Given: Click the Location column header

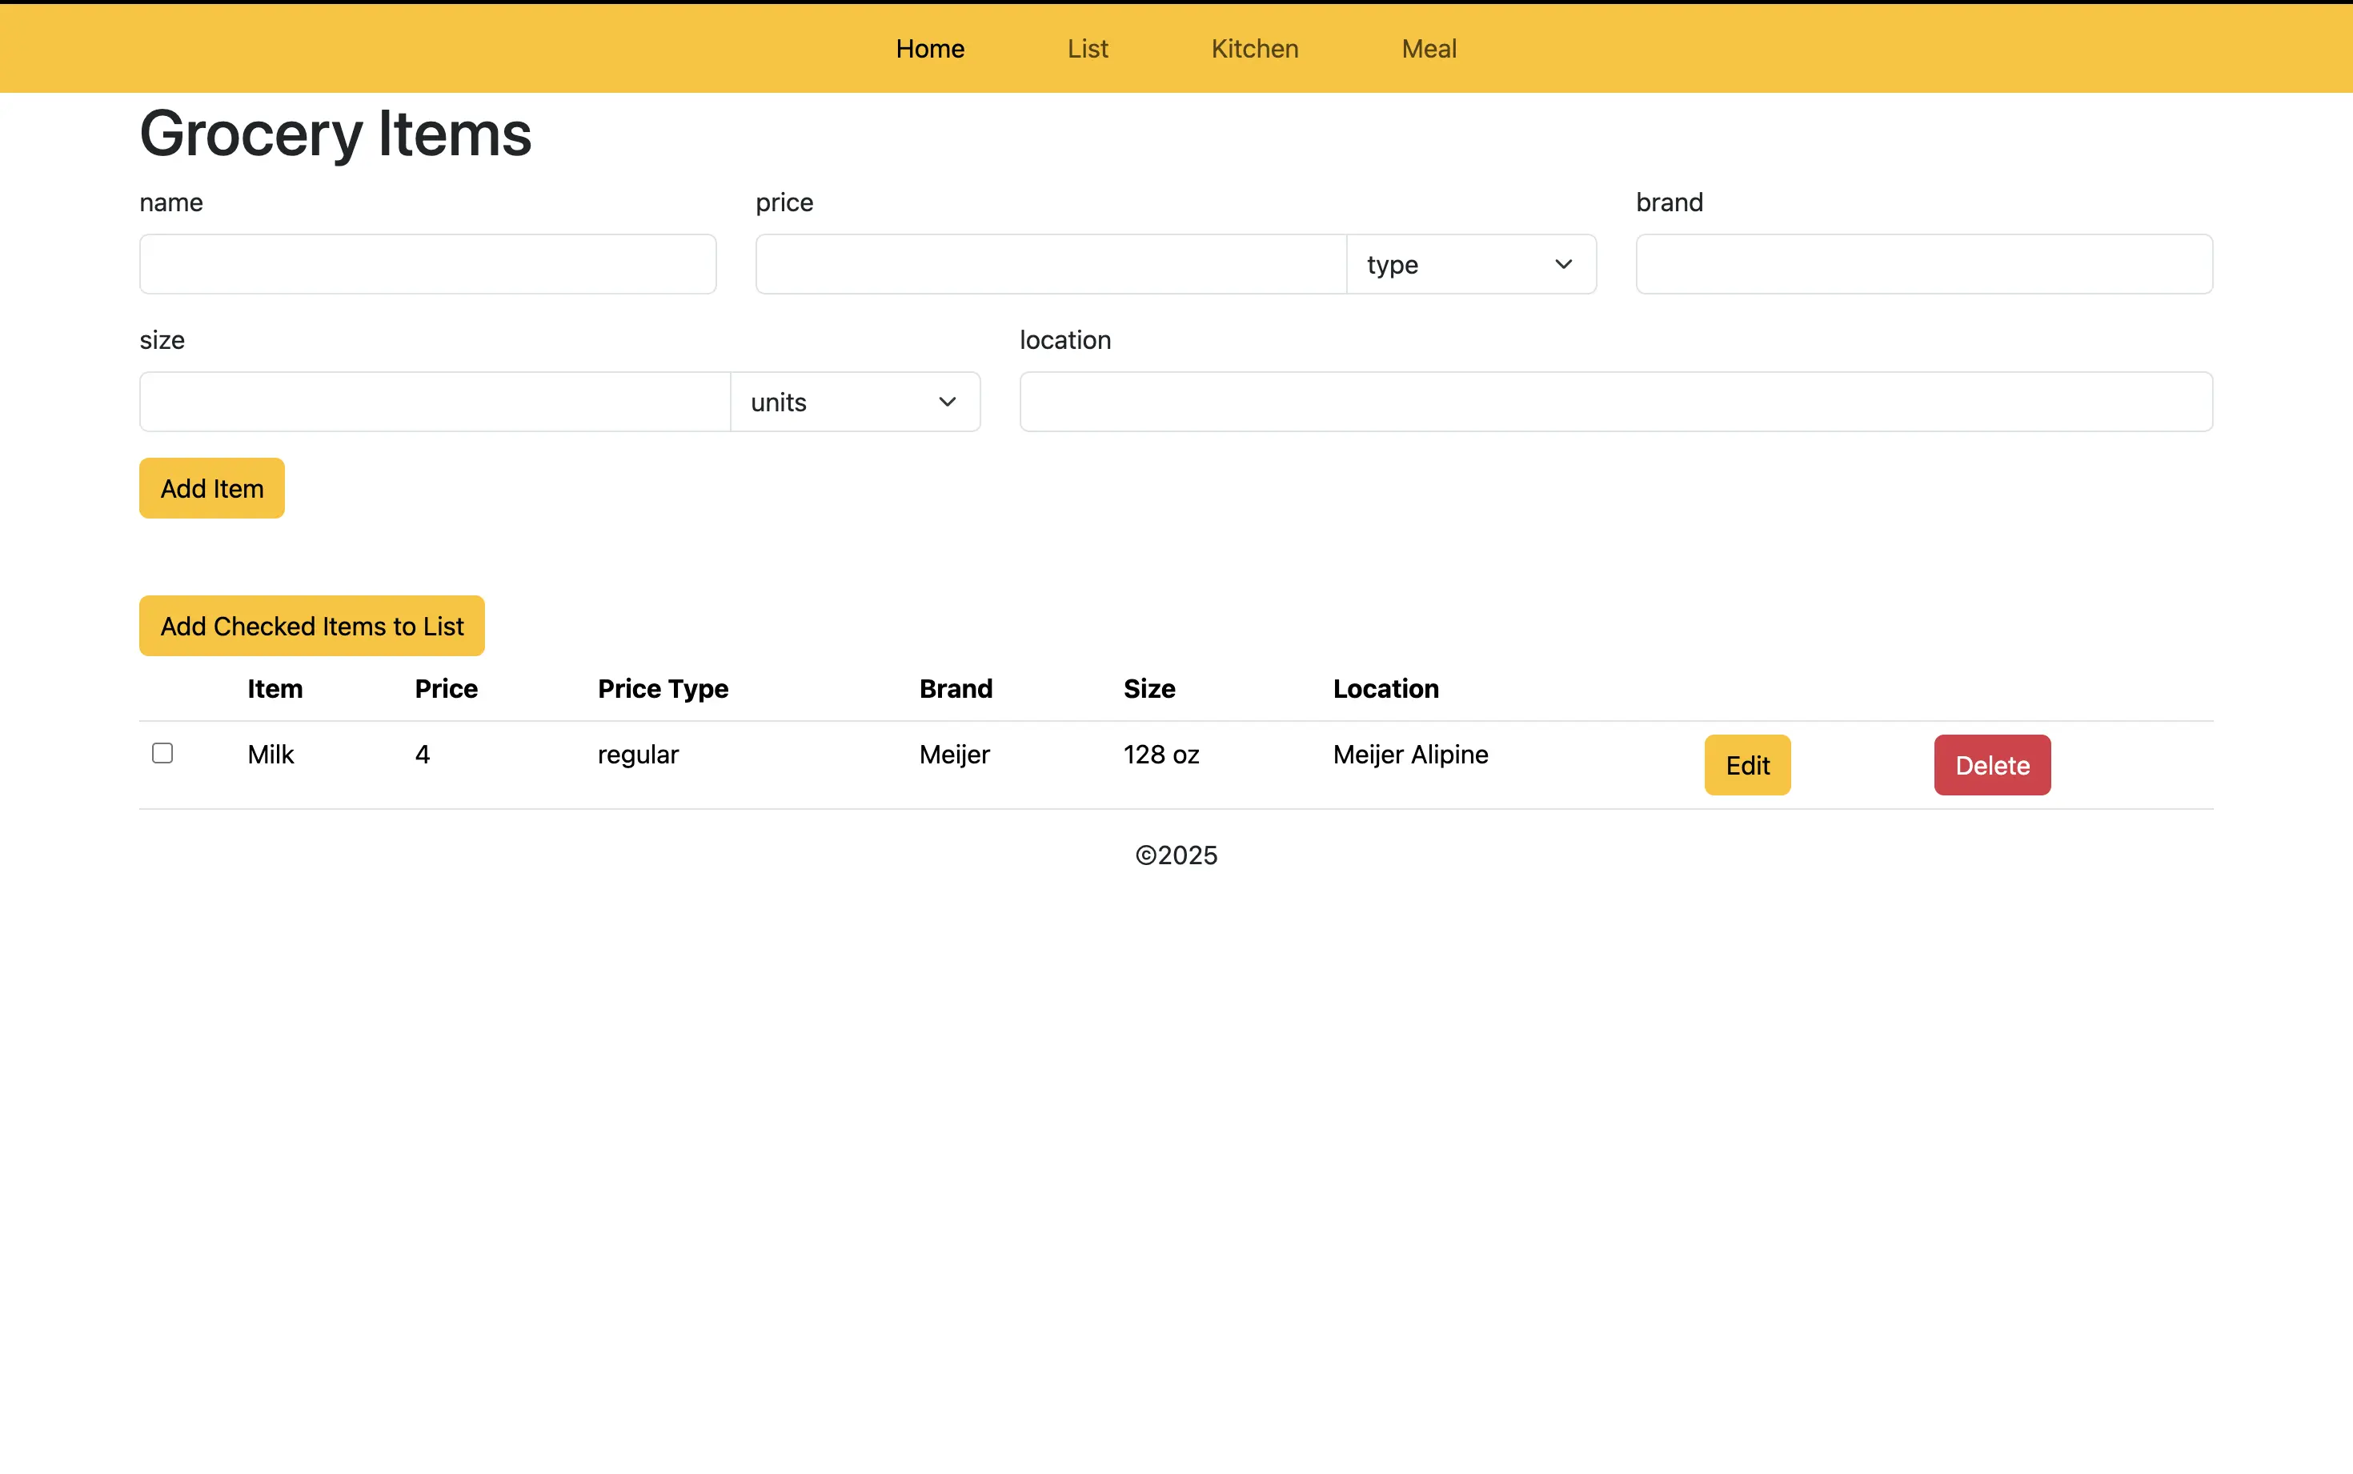Looking at the screenshot, I should [1384, 689].
